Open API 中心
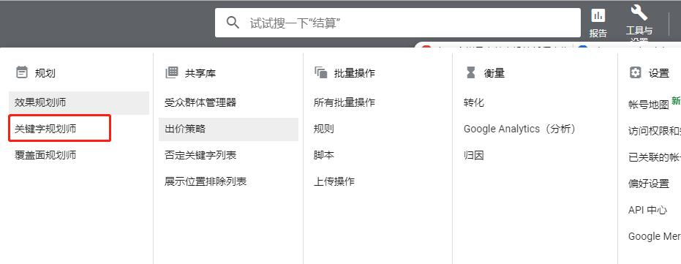681x264 pixels. point(647,210)
